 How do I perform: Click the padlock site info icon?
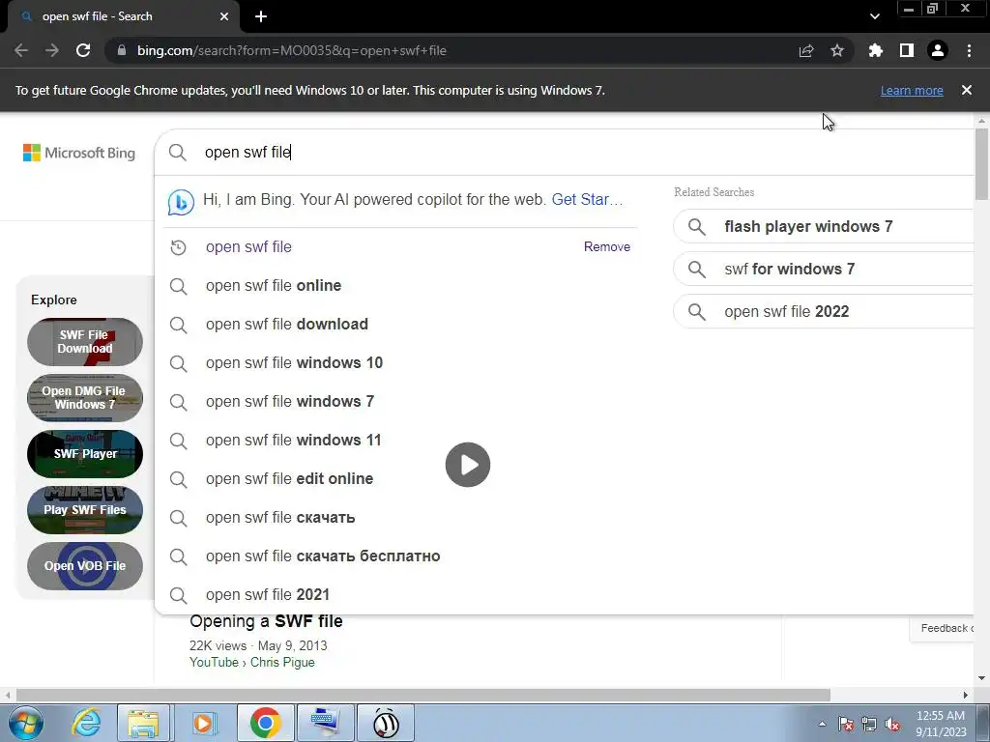click(x=122, y=50)
